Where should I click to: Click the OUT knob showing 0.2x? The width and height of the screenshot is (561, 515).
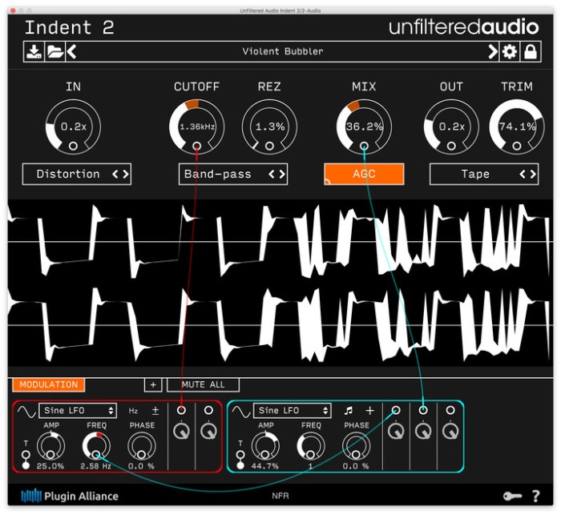point(451,127)
